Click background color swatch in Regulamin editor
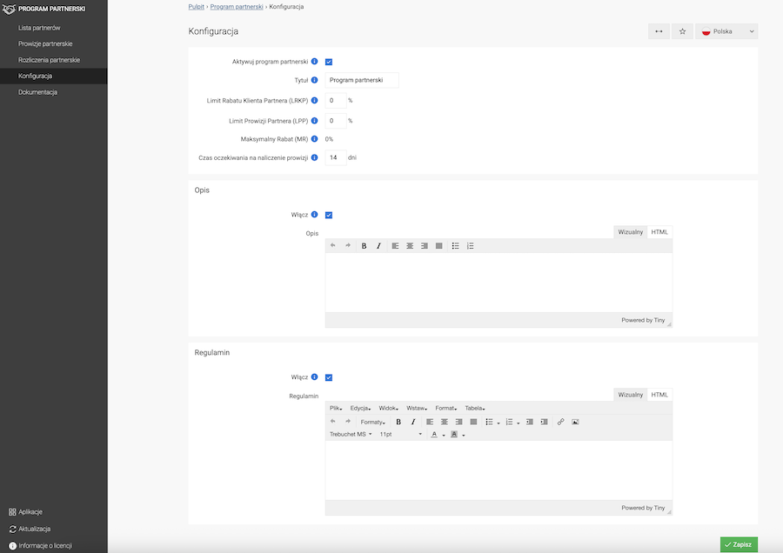This screenshot has height=553, width=783. [x=454, y=434]
